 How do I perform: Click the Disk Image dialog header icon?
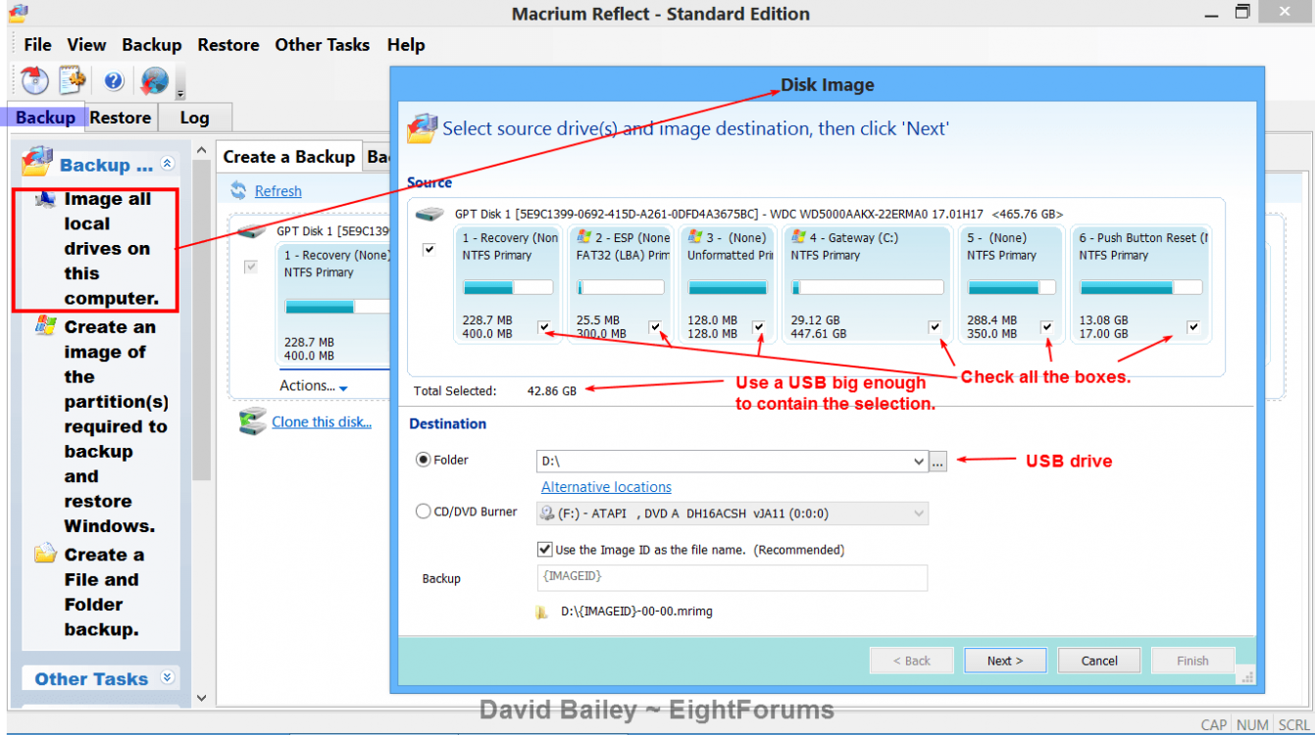[423, 128]
